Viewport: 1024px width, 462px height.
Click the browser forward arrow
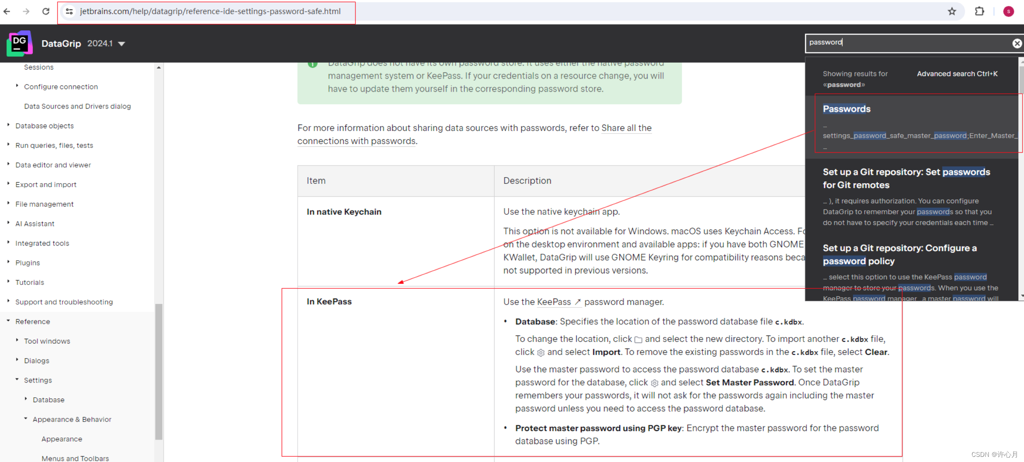click(26, 11)
